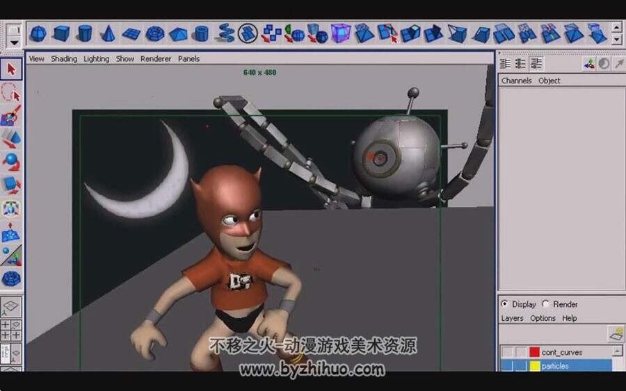Select the arrow Select tool

[x=11, y=69]
